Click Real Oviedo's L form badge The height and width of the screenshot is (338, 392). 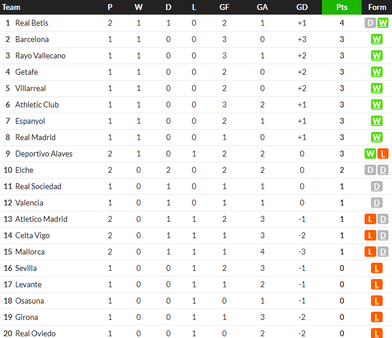click(x=377, y=333)
